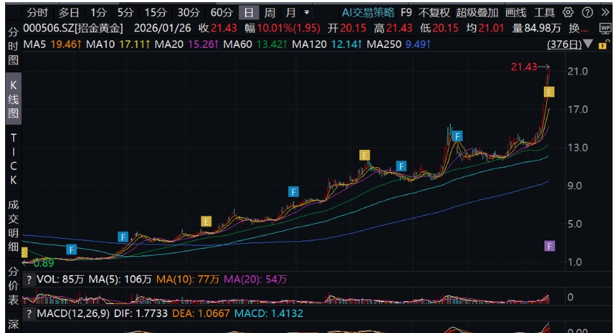Expand more toolbar options via double chevron
The height and width of the screenshot is (333, 614).
point(605,12)
